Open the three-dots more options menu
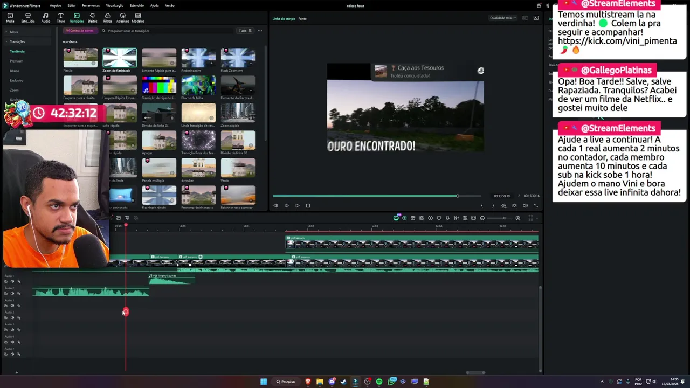This screenshot has height=388, width=690. (x=260, y=31)
